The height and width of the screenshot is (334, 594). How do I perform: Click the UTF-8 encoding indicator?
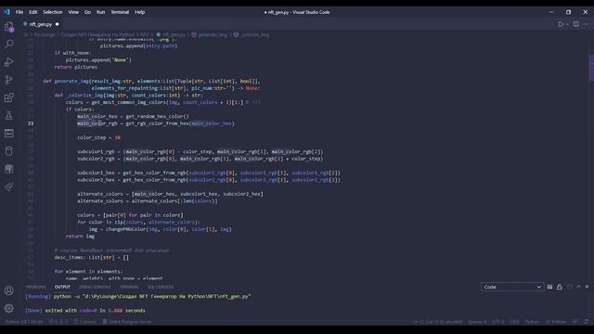point(497,322)
